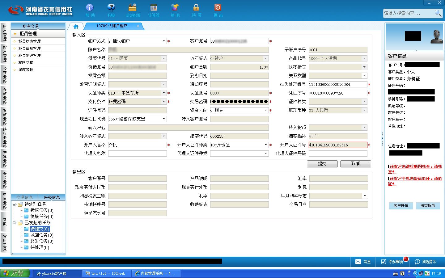Select 柜员密码管理 menu item
The width and height of the screenshot is (445, 278).
click(x=29, y=56)
